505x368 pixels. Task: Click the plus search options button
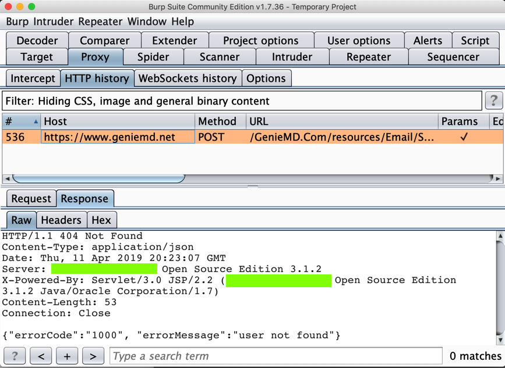[x=67, y=356]
